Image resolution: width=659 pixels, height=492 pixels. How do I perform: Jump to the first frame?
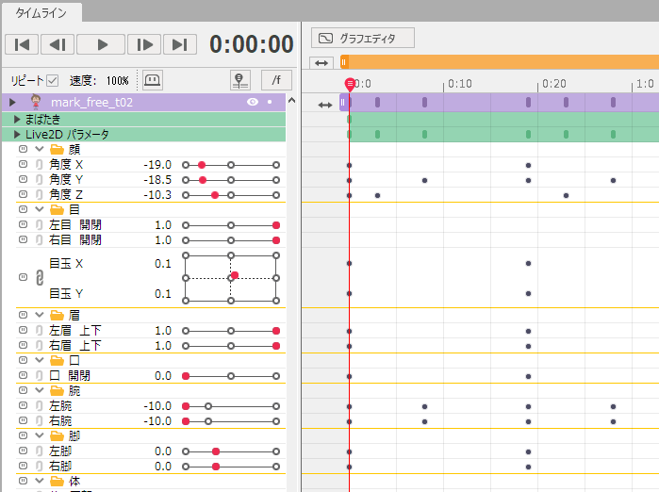23,44
